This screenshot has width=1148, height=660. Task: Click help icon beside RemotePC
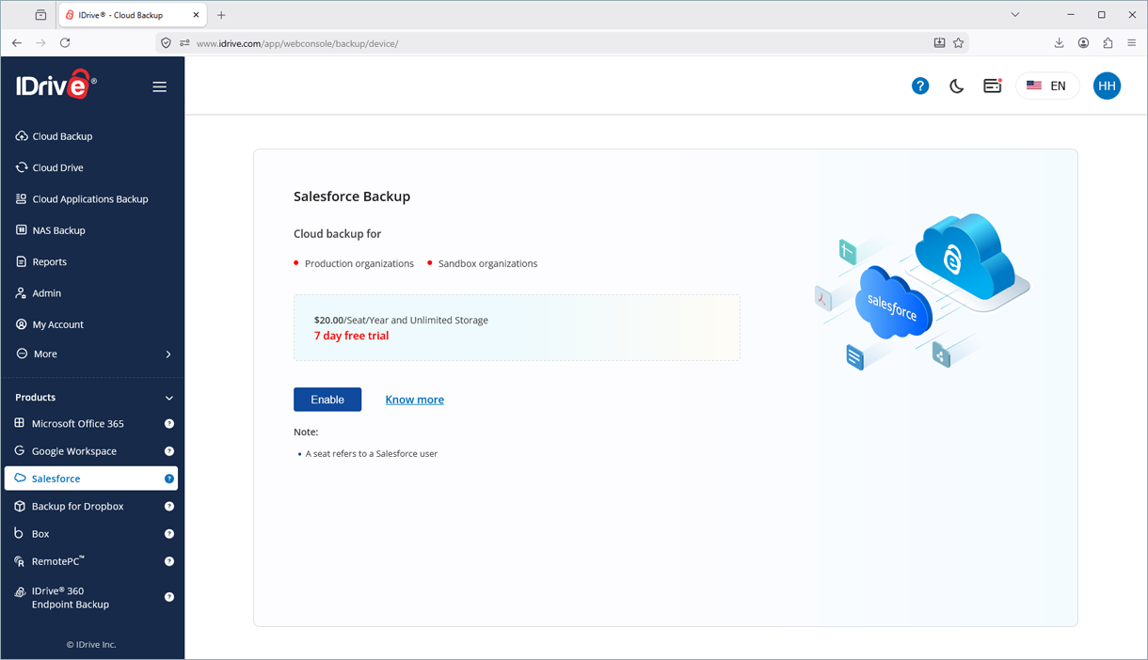click(169, 561)
